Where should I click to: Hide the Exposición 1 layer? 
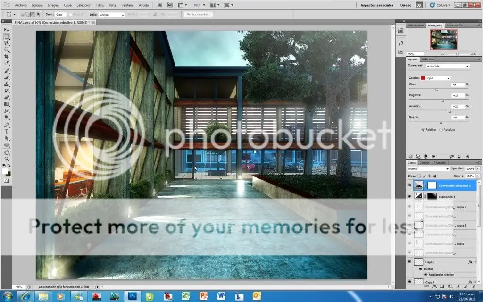tap(409, 196)
